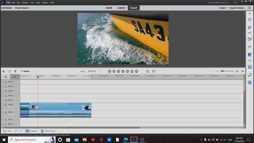
Task: Open the File menu
Action: [8, 3]
